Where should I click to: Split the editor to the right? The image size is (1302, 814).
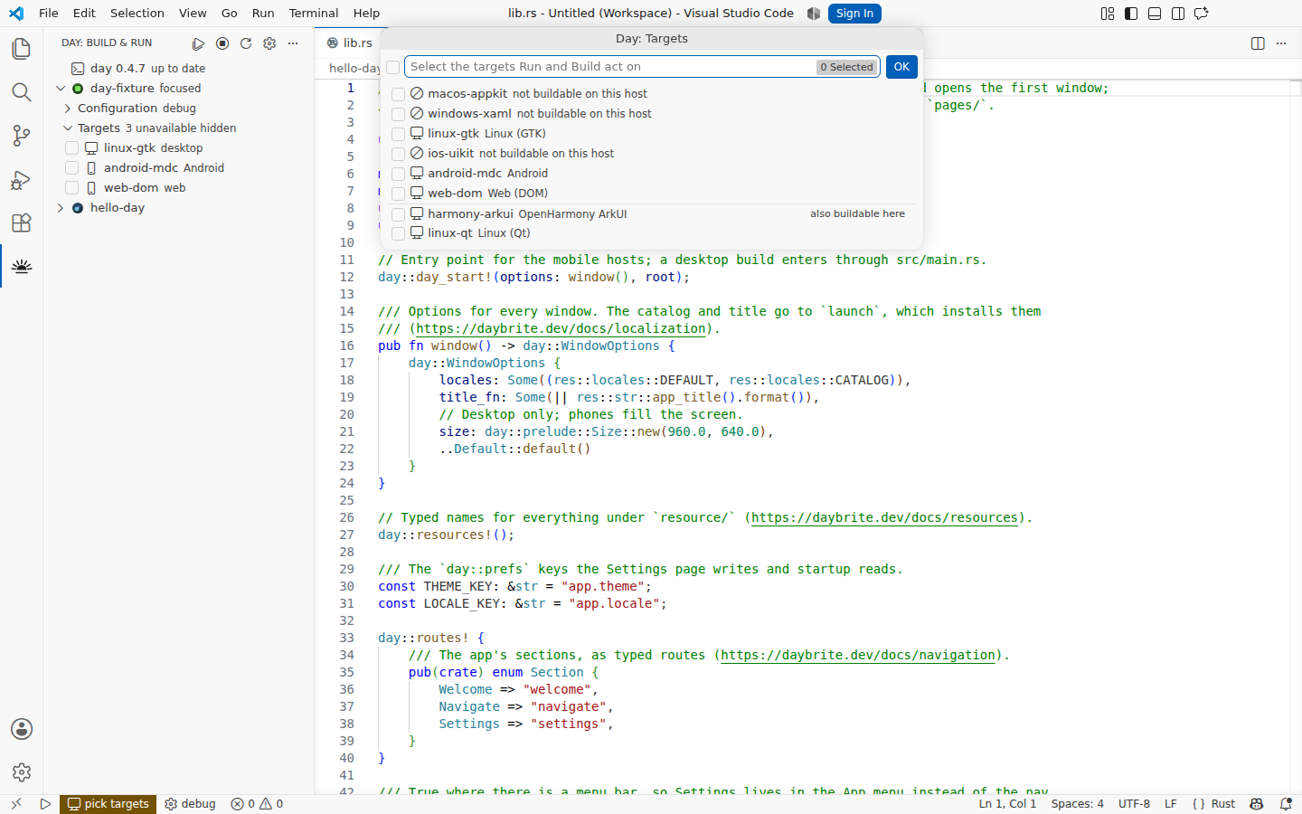(x=1258, y=43)
